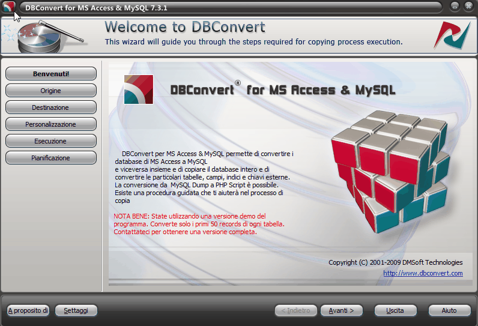This screenshot has width=478, height=326.
Task: Go to the Origine step
Action: [51, 91]
